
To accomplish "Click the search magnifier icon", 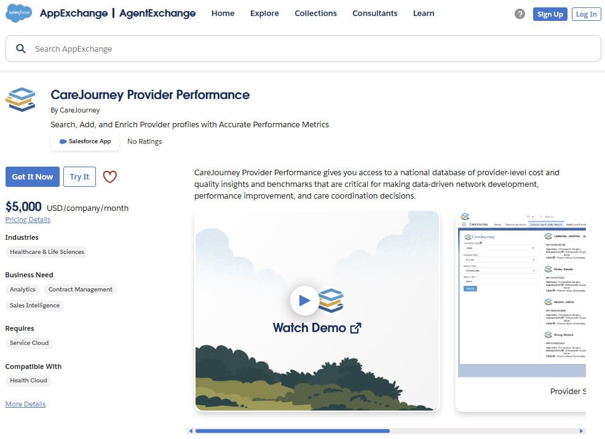I will pyautogui.click(x=21, y=49).
